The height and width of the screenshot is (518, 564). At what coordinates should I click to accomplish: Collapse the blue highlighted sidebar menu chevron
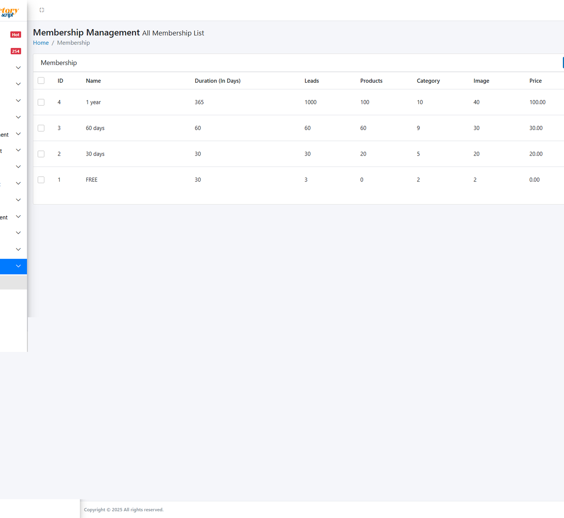tap(18, 266)
